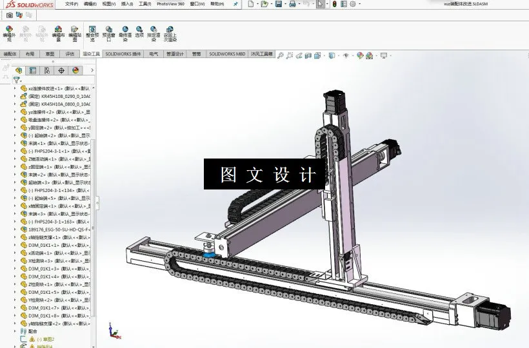The height and width of the screenshot is (348, 529).
Task: Open Schedule Render (排定渲染)
Action: click(x=154, y=34)
